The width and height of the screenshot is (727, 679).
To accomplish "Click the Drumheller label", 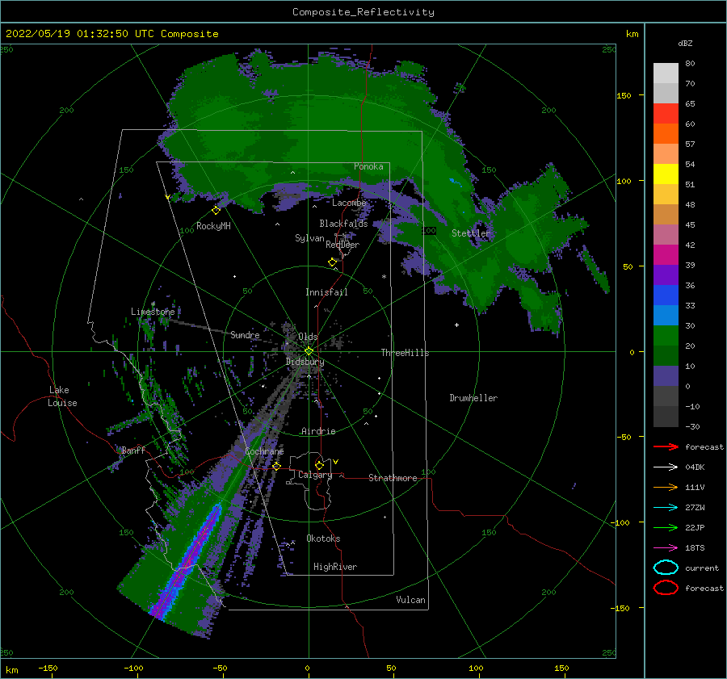I will coord(473,398).
